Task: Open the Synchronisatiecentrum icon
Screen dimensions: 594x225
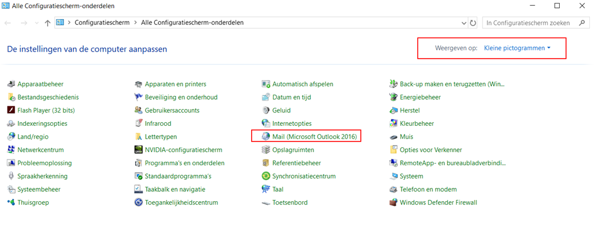Action: (x=266, y=176)
